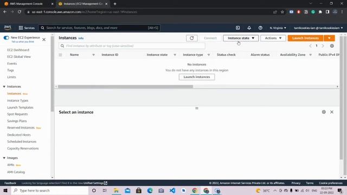The image size is (347, 195).
Task: Click the Launch instances button in empty table
Action: (197, 77)
